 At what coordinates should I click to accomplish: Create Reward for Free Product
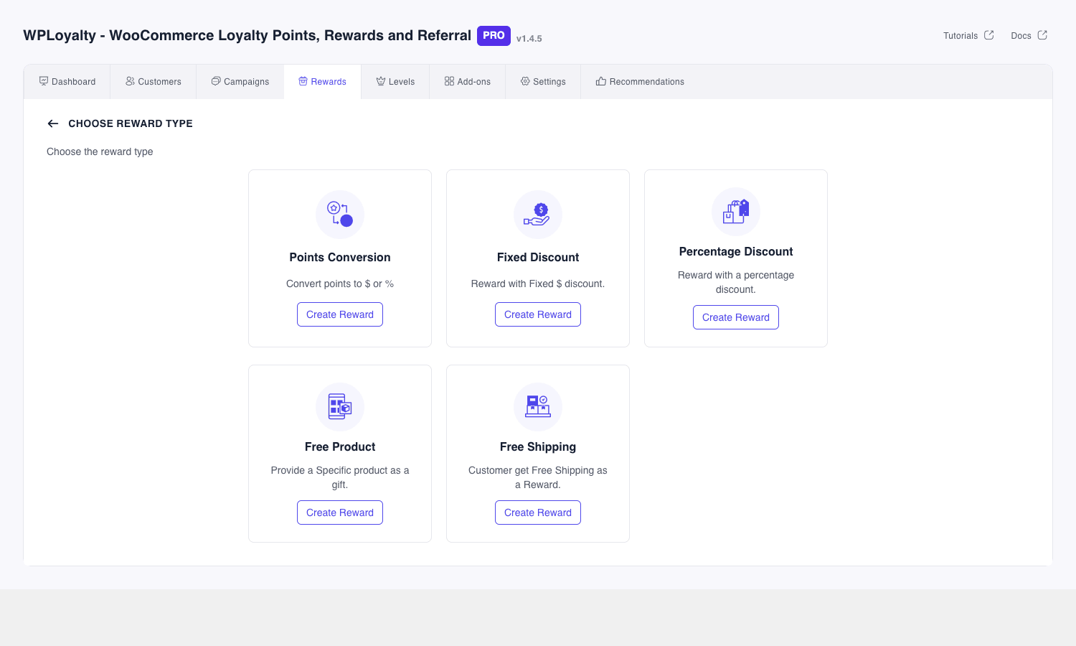pyautogui.click(x=340, y=512)
